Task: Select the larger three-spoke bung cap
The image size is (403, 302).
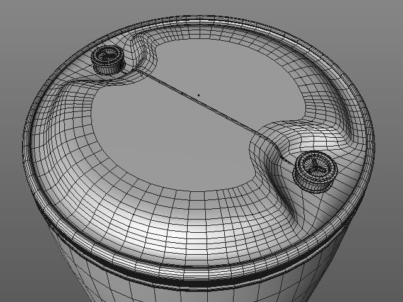Action: pyautogui.click(x=315, y=172)
